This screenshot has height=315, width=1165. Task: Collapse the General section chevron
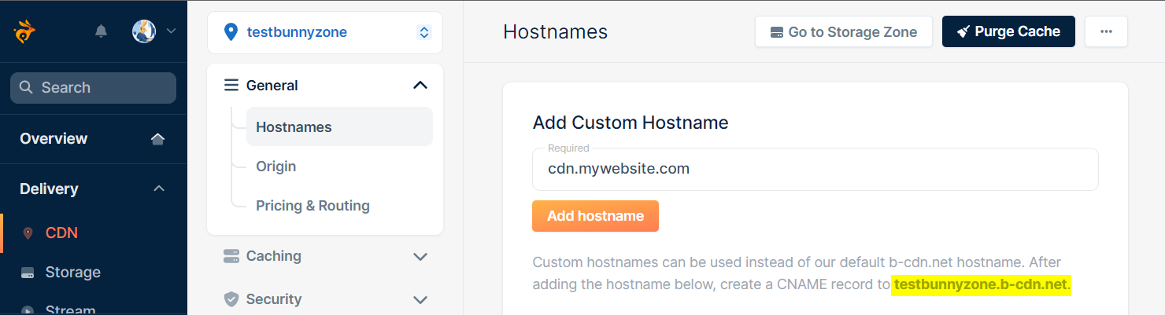click(x=420, y=85)
